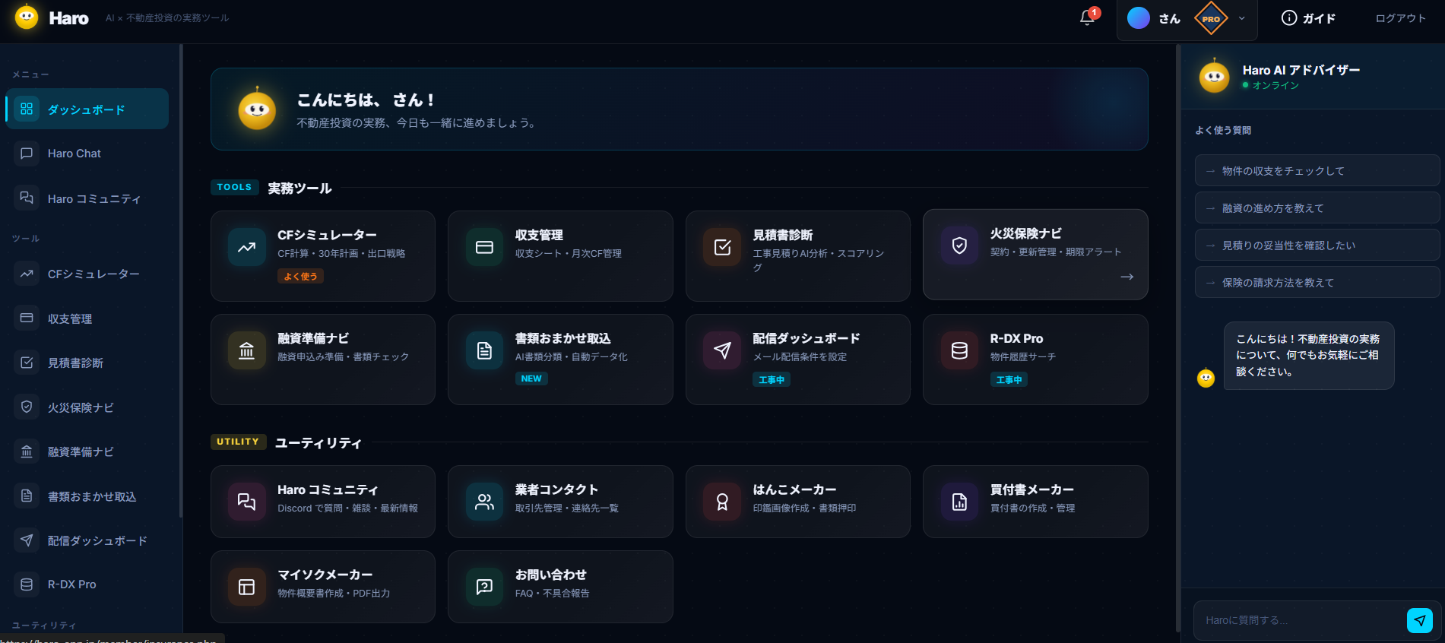Send message with the paper-plane button
1445x643 pixels.
pos(1419,620)
